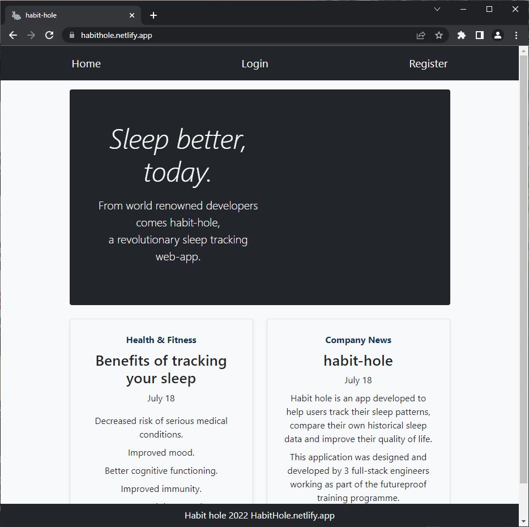
Task: Bookmark this page with the star icon
Action: (x=439, y=35)
